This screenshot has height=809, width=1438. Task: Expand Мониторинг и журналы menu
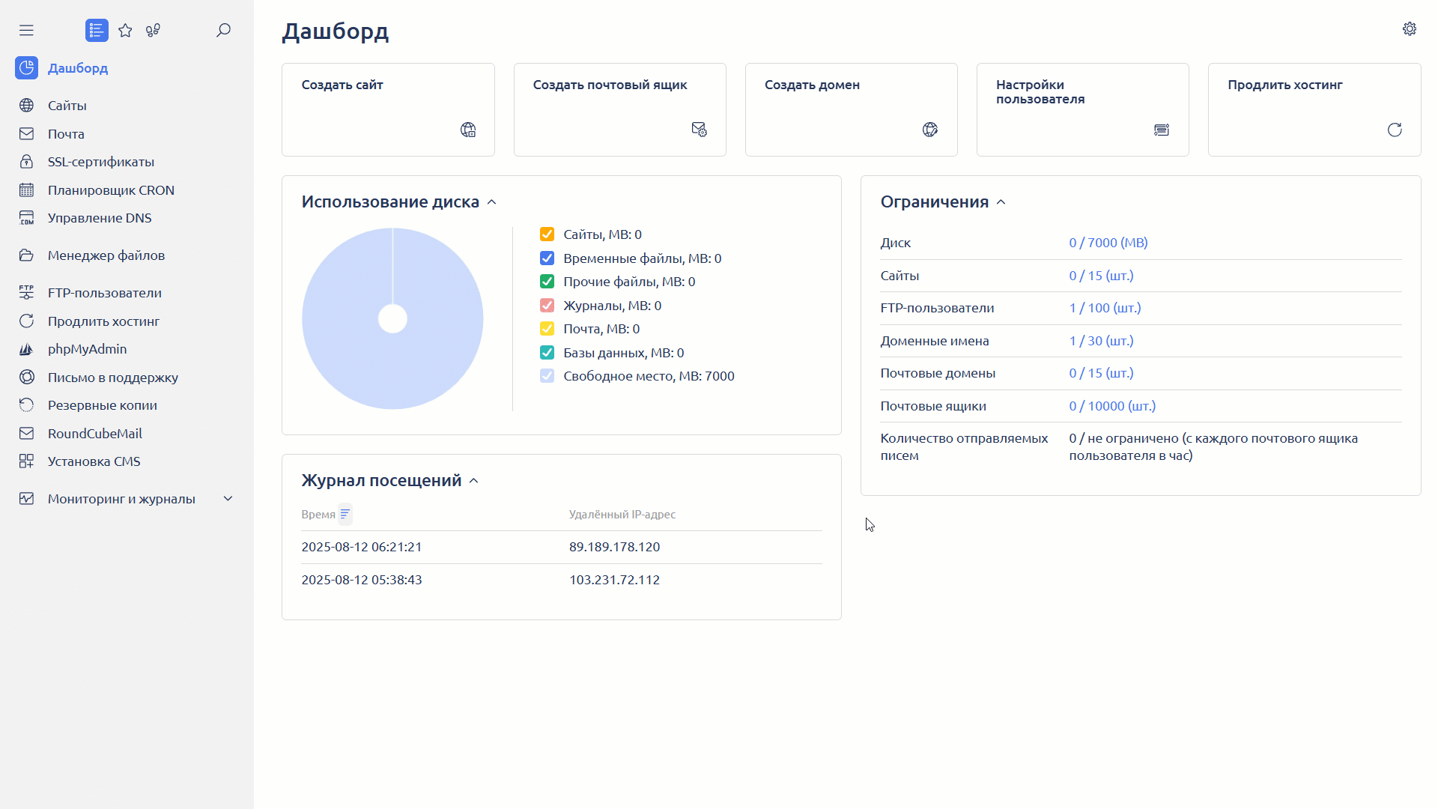click(228, 499)
